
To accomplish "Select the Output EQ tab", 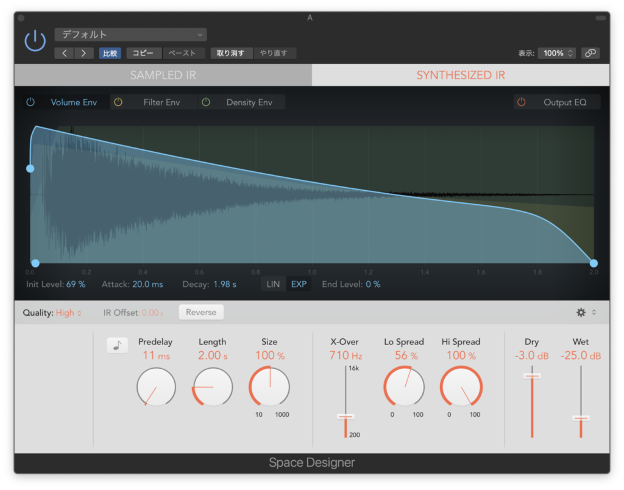I will tap(565, 102).
